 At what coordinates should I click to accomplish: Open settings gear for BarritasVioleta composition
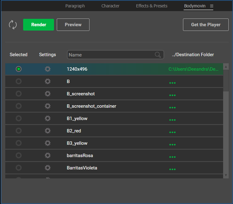(48, 168)
